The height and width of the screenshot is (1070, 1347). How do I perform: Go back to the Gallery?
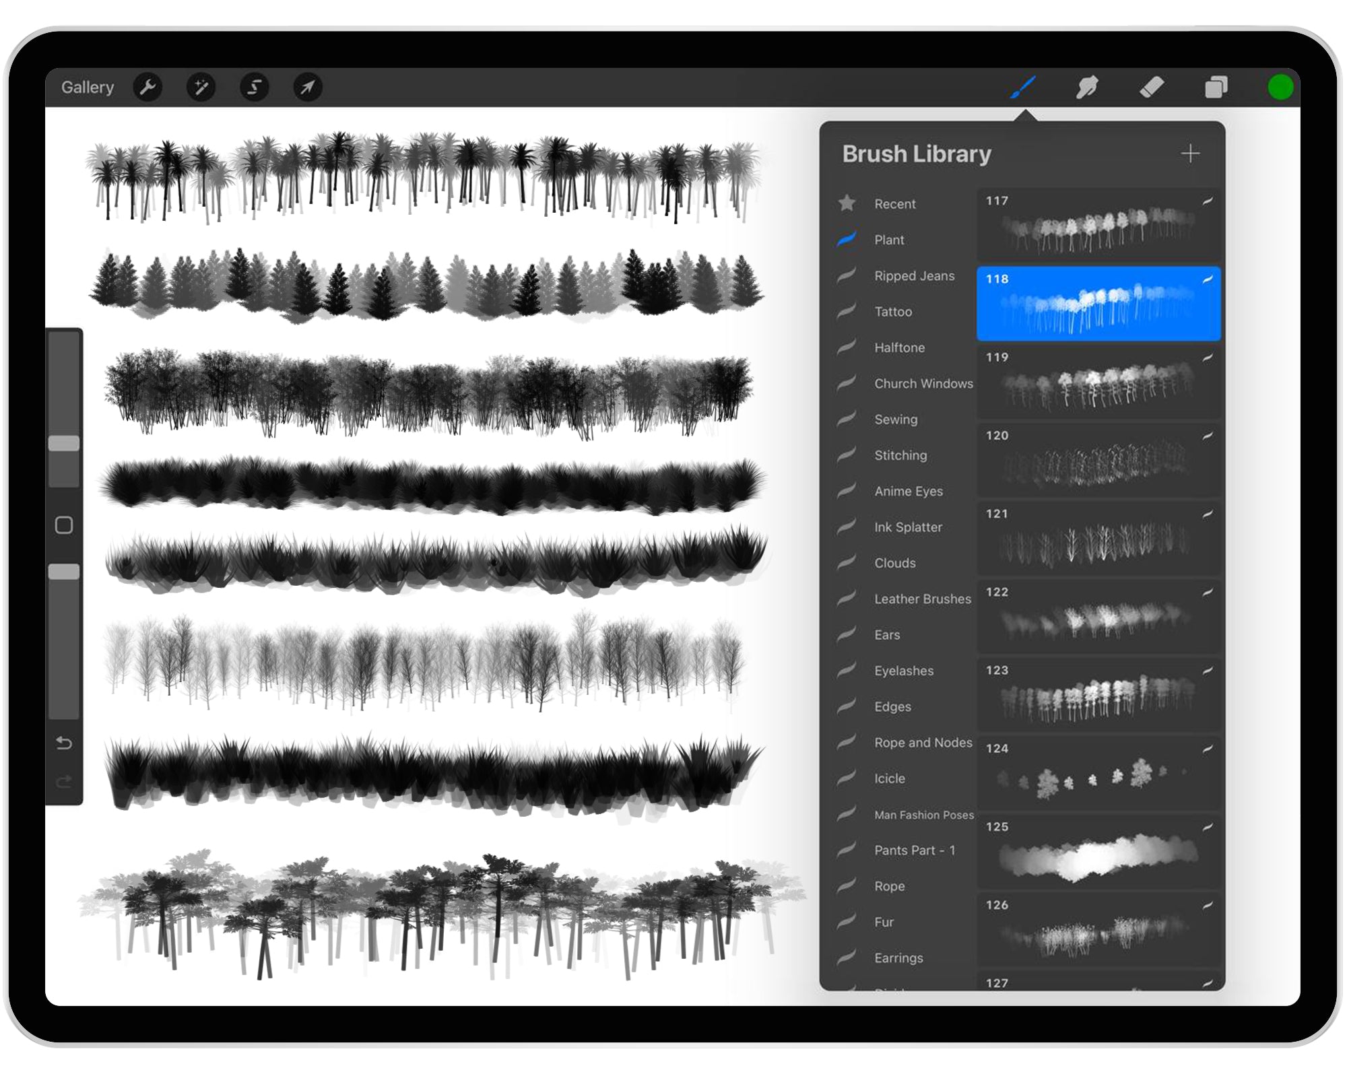[x=88, y=86]
